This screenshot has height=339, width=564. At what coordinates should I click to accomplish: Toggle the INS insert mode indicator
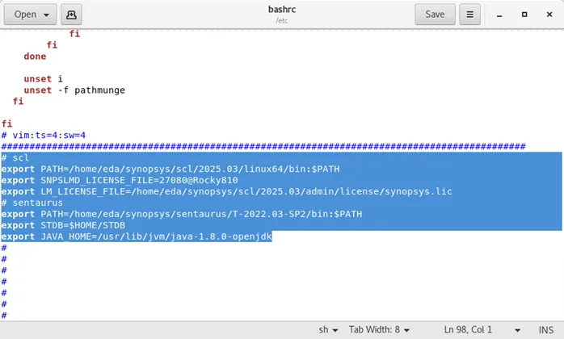click(x=545, y=329)
